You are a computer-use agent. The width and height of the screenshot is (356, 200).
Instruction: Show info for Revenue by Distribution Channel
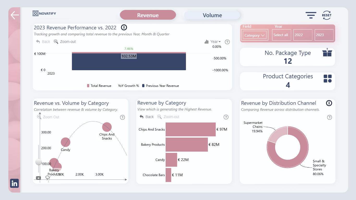click(x=329, y=103)
